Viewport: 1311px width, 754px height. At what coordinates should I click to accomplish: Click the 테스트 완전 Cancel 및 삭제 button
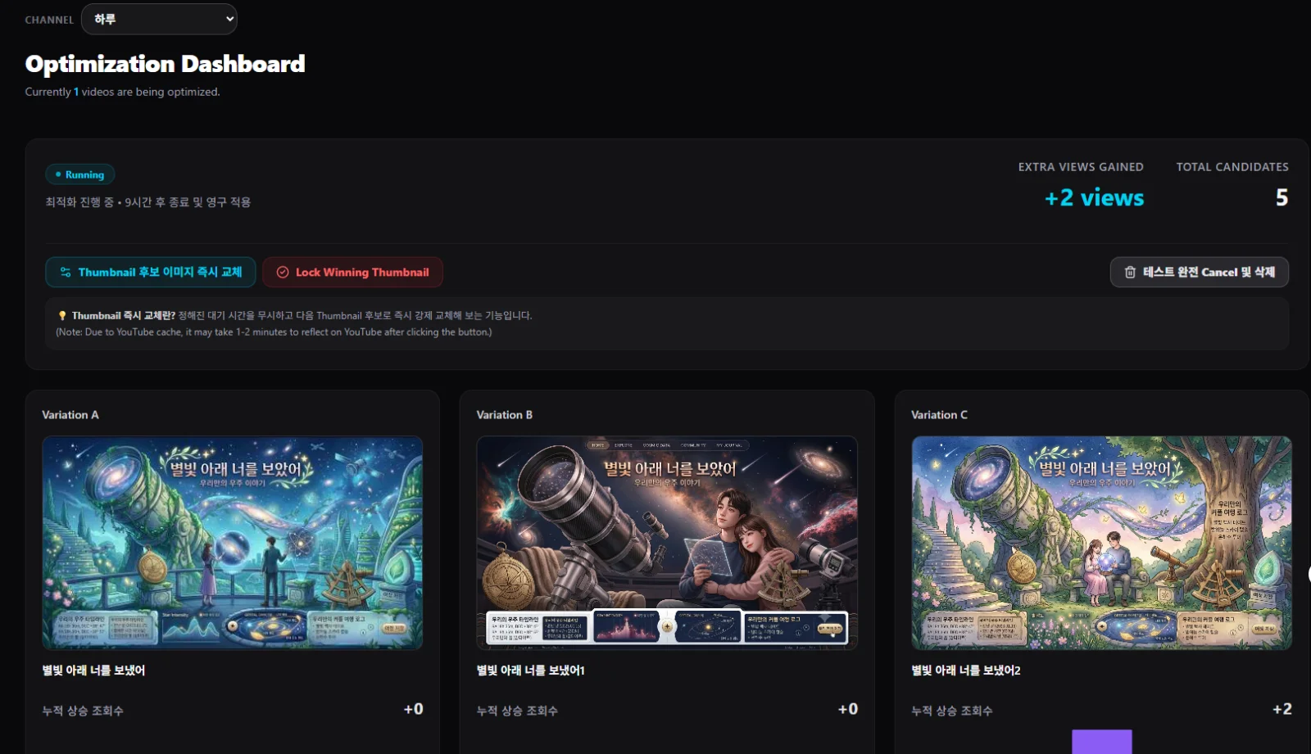coord(1199,273)
